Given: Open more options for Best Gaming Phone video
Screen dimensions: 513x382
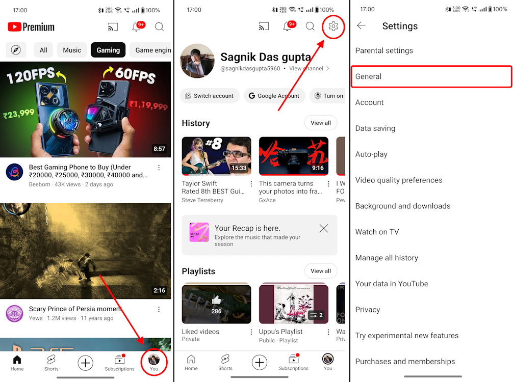Looking at the screenshot, I should point(159,168).
